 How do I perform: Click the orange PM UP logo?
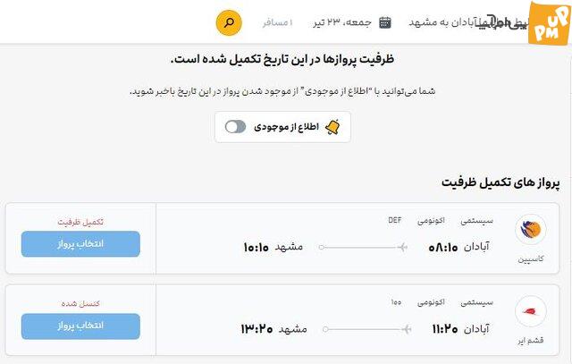click(x=550, y=24)
